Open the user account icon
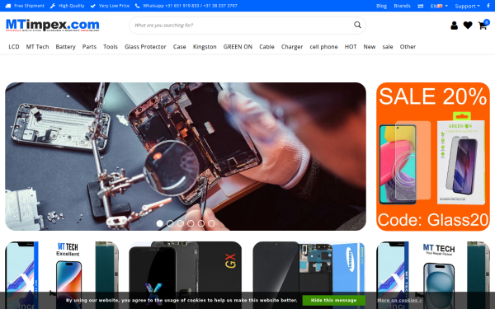 pyautogui.click(x=454, y=26)
